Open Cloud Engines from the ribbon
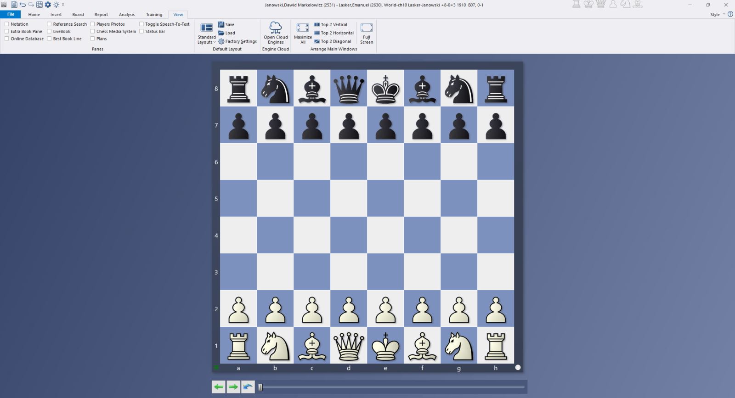Screen dimensions: 735x398 (x=276, y=33)
